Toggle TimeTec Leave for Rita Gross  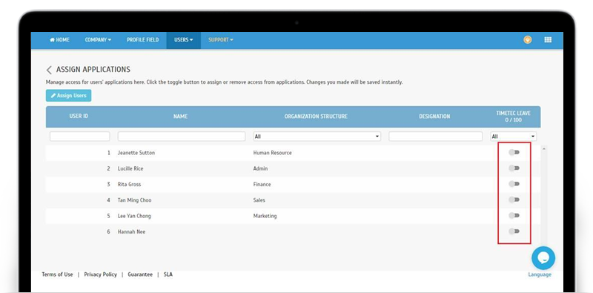pyautogui.click(x=514, y=184)
